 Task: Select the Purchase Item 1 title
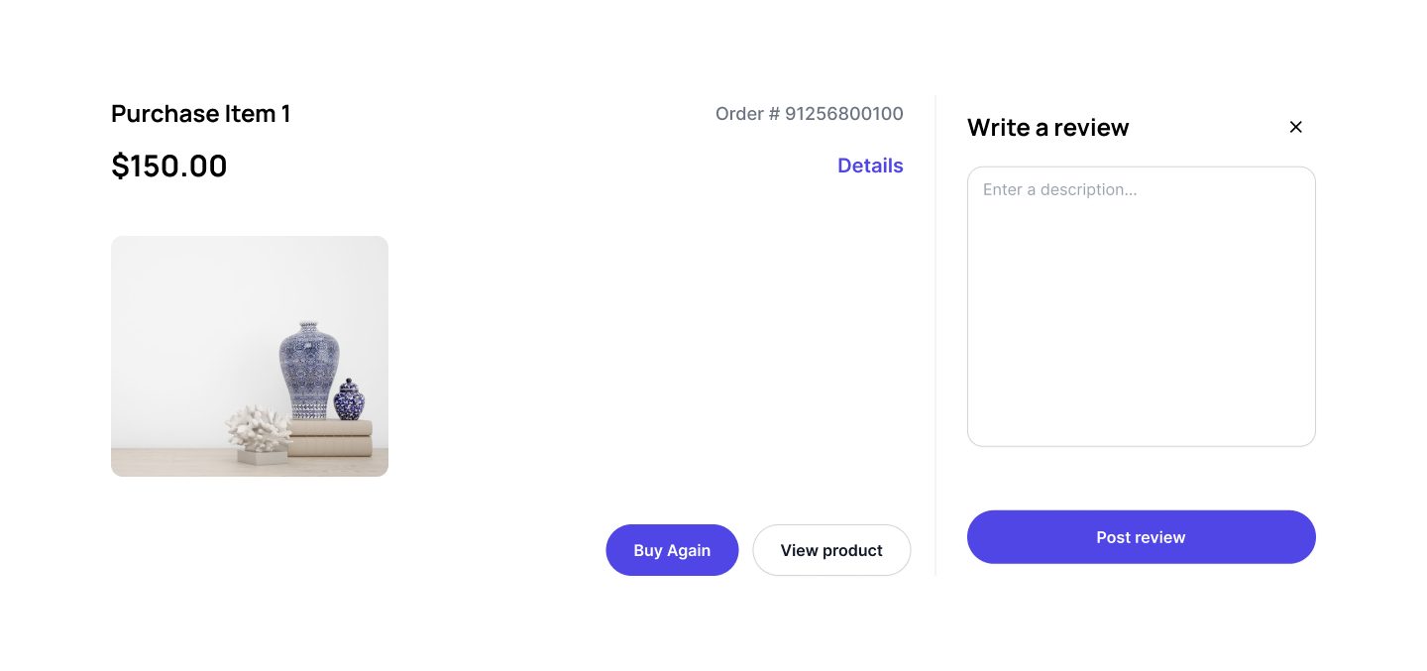pos(200,114)
